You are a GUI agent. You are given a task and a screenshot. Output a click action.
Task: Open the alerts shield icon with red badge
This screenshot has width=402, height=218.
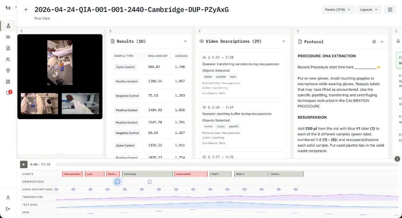(x=9, y=92)
